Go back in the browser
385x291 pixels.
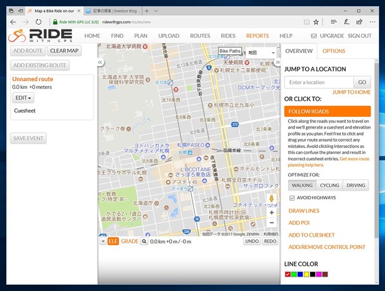[x=13, y=22]
